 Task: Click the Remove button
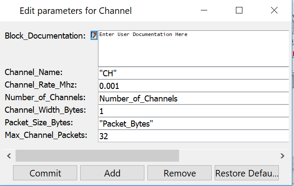click(180, 173)
